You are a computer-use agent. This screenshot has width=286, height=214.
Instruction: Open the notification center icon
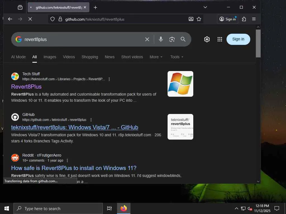[x=277, y=208]
